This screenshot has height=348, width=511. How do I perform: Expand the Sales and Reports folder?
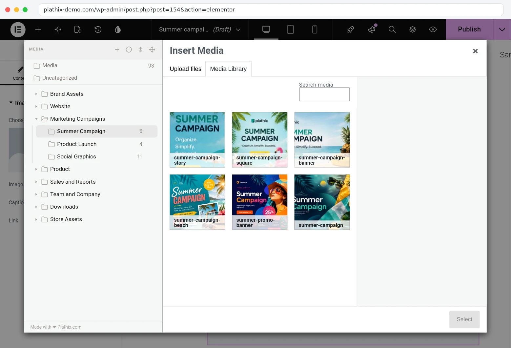click(x=36, y=182)
